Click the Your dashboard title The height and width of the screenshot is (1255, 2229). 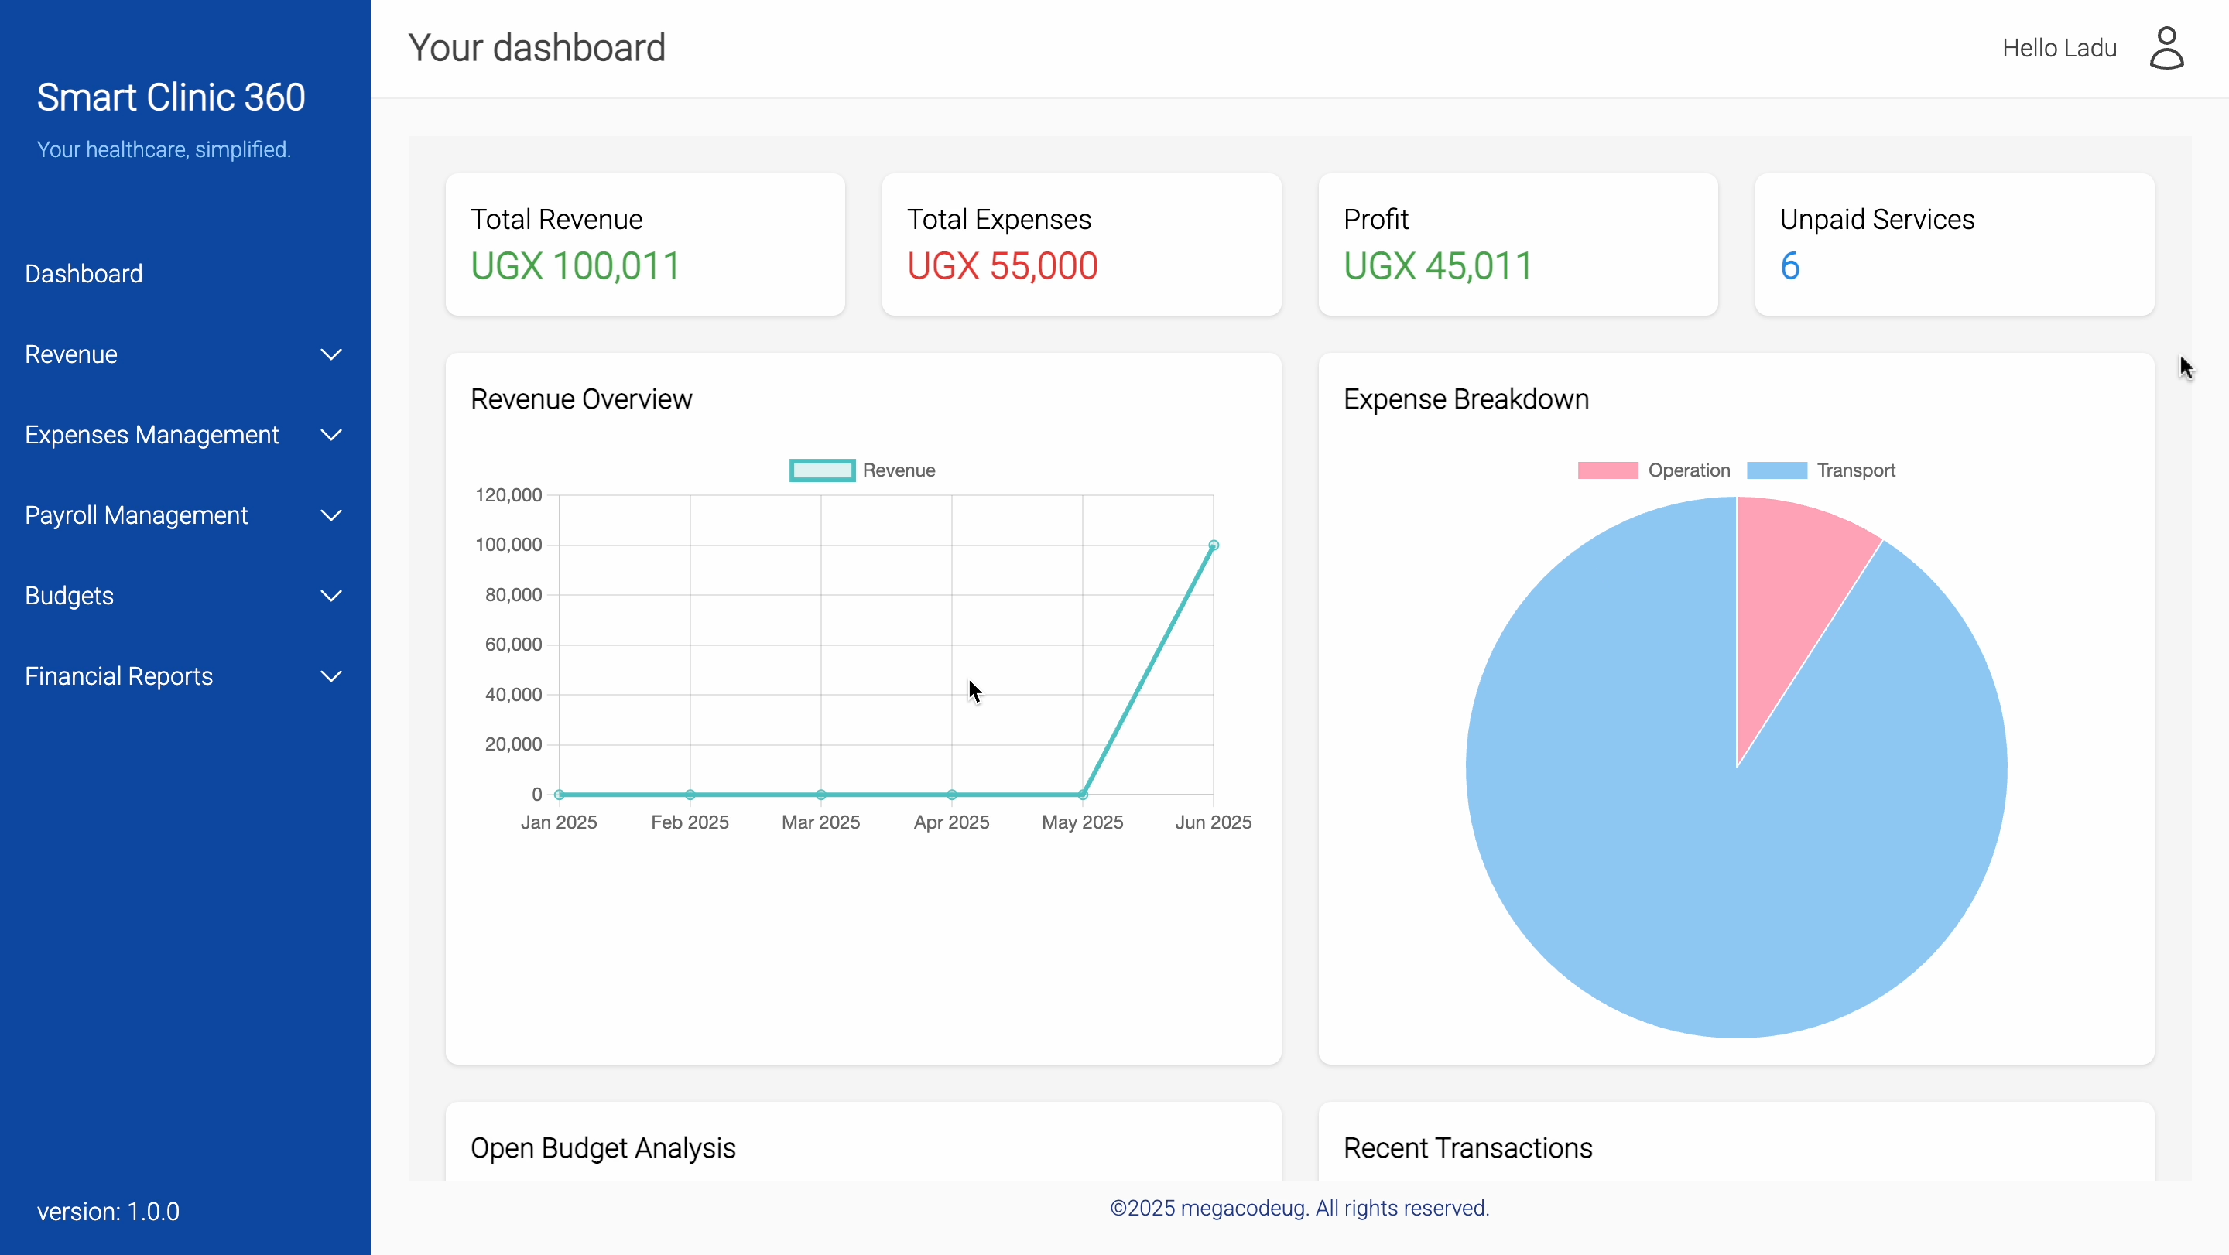536,49
